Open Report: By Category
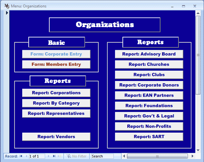Image resolution: width=204 pixels, height=162 pixels. pyautogui.click(x=56, y=103)
